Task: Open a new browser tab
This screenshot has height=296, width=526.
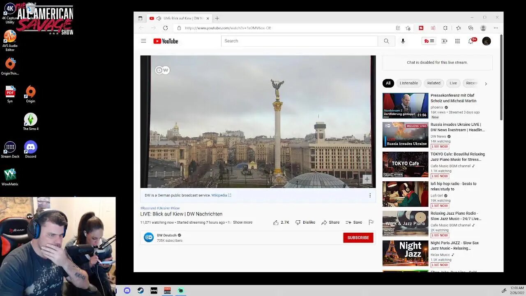Action: point(217,18)
